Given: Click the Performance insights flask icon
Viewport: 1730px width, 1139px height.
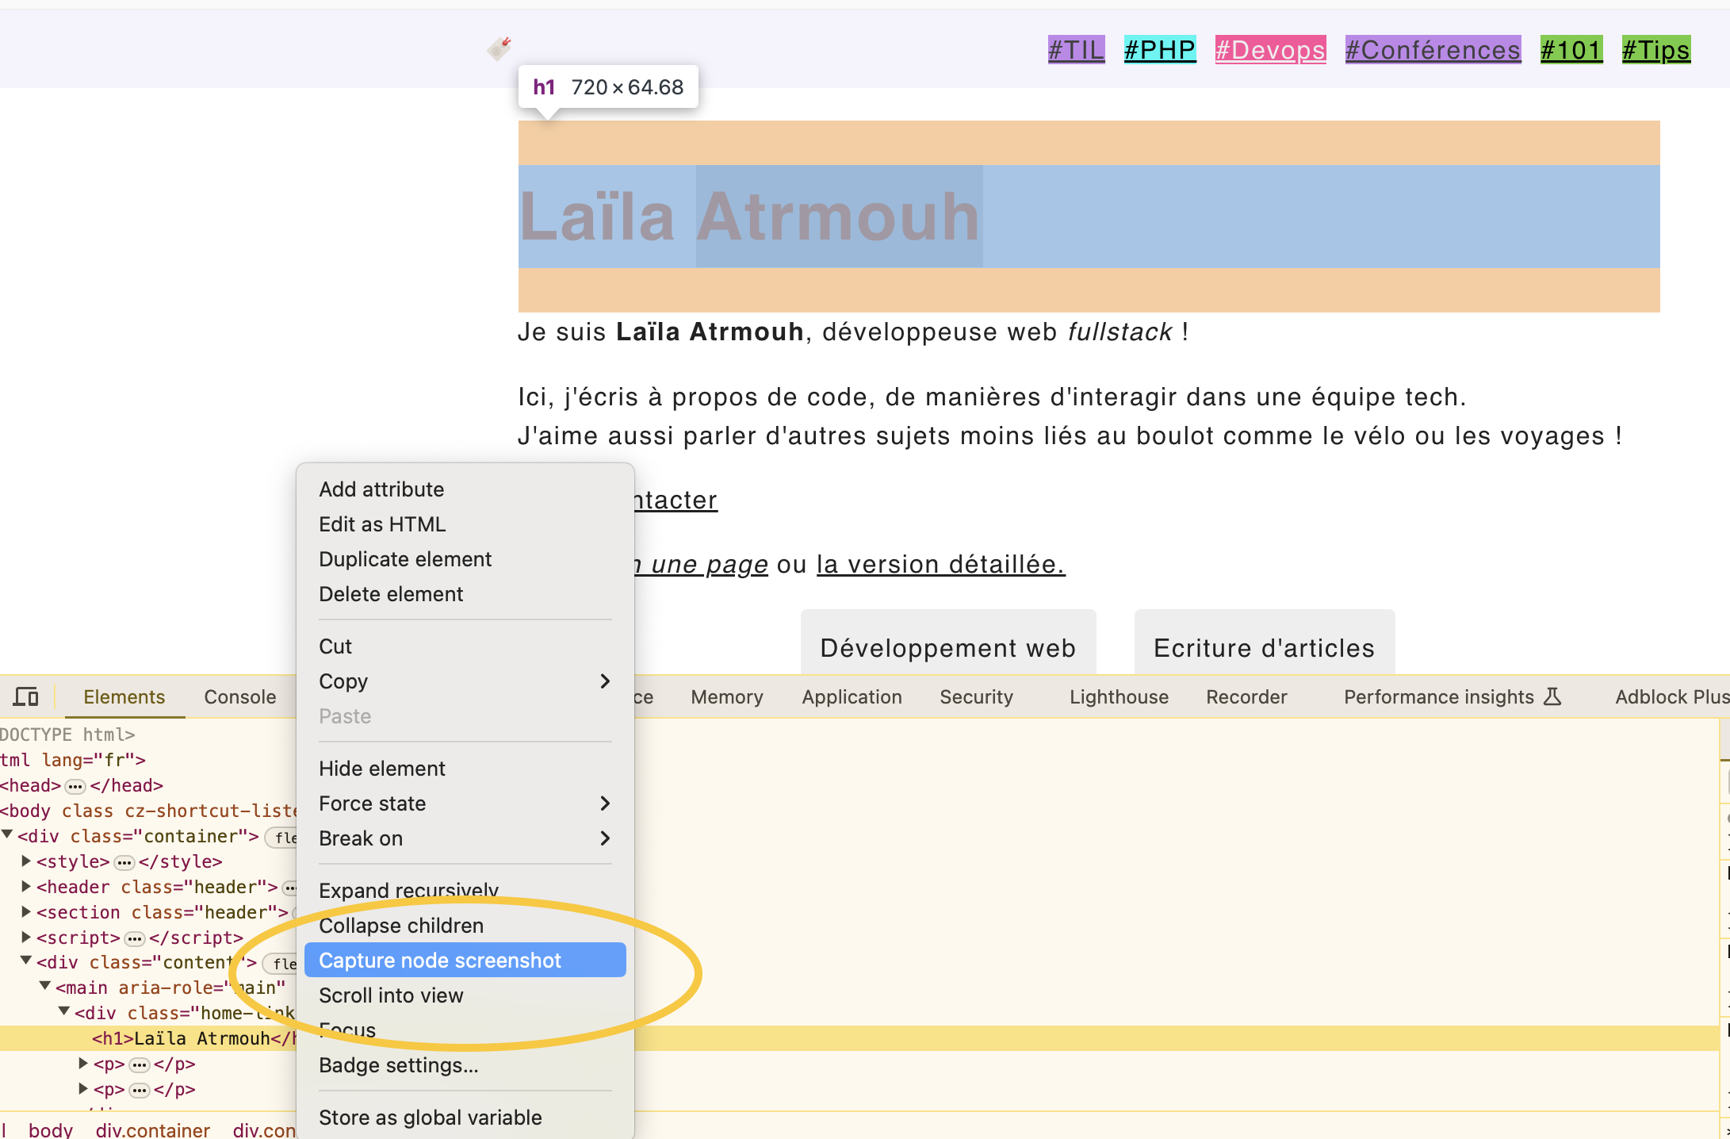Looking at the screenshot, I should point(1552,696).
